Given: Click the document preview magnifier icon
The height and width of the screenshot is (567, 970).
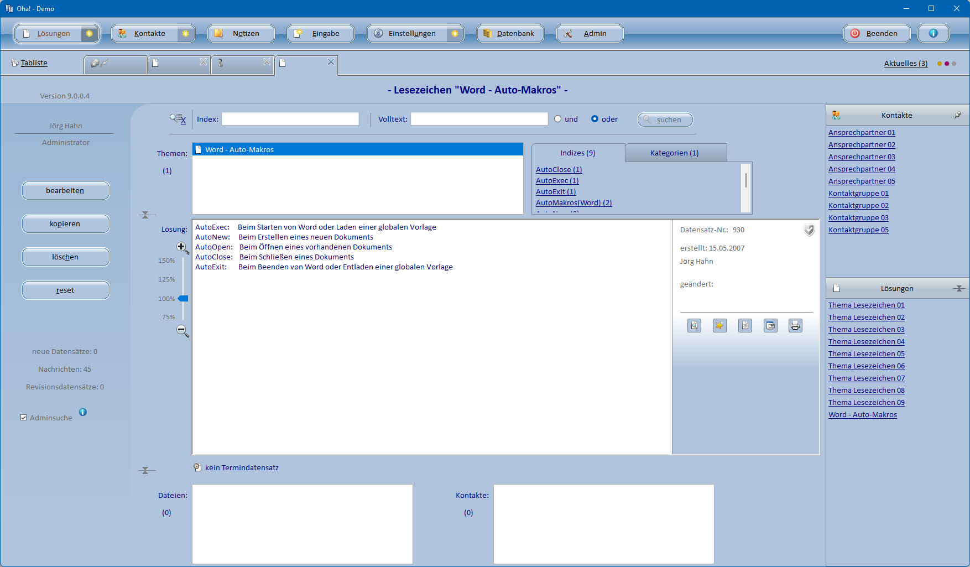Looking at the screenshot, I should pos(694,326).
